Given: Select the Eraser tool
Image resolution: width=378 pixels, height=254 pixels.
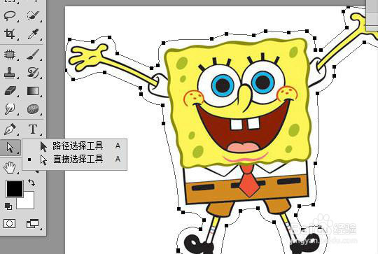Looking at the screenshot, I should point(10,91).
